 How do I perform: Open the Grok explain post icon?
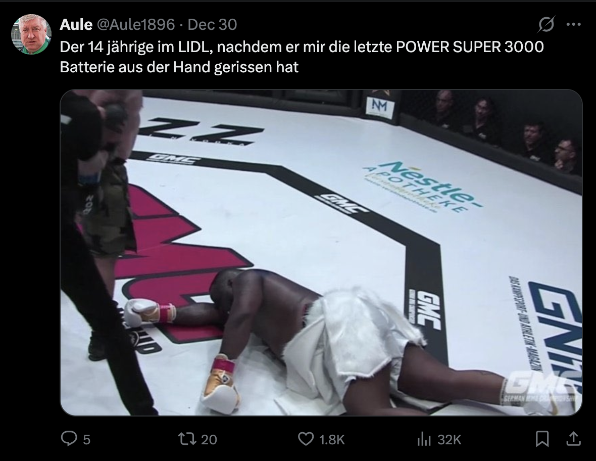(x=547, y=24)
